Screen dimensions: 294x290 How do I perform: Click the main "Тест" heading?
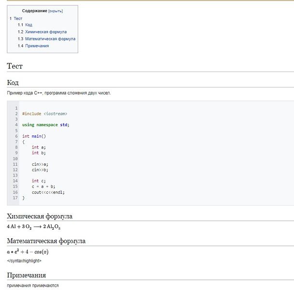coord(15,66)
